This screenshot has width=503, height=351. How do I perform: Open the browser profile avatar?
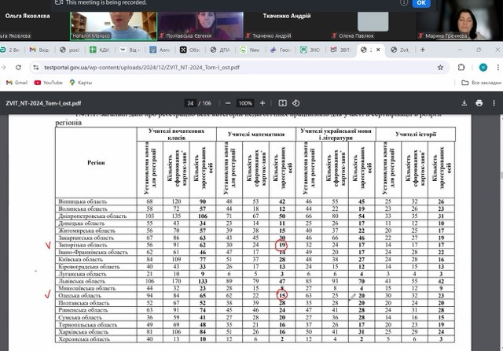483,68
